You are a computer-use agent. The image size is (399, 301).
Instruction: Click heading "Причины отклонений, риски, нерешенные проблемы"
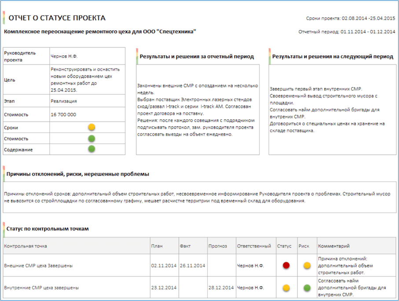coord(77,174)
